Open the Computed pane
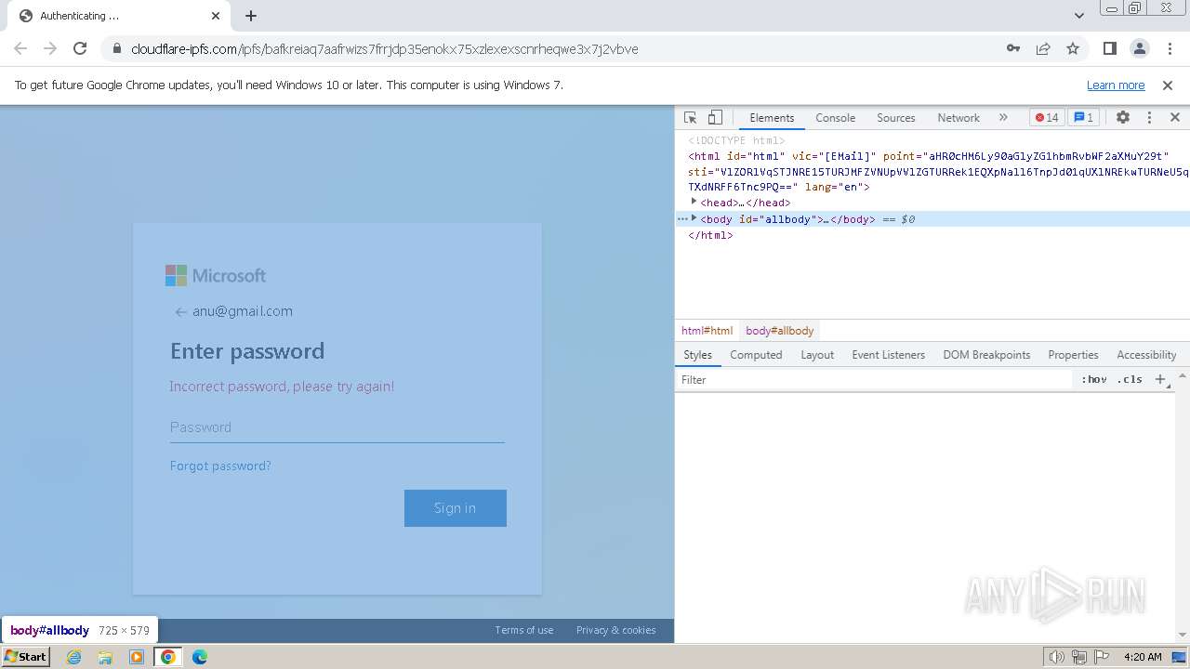This screenshot has height=669, width=1190. (756, 355)
